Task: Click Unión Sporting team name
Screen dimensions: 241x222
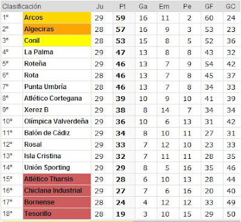Action: click(x=47, y=167)
